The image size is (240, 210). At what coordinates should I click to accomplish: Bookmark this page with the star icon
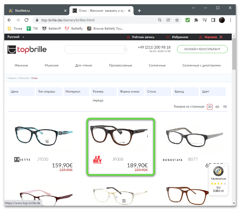point(177,20)
